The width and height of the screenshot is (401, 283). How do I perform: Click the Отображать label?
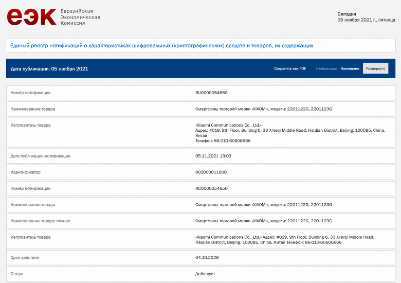point(326,68)
